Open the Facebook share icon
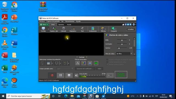176x99 pixels. (x=126, y=24)
